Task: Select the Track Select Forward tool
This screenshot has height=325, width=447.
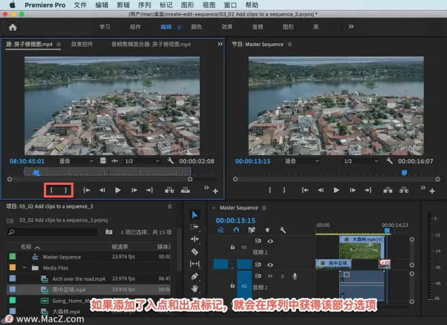Action: [194, 227]
